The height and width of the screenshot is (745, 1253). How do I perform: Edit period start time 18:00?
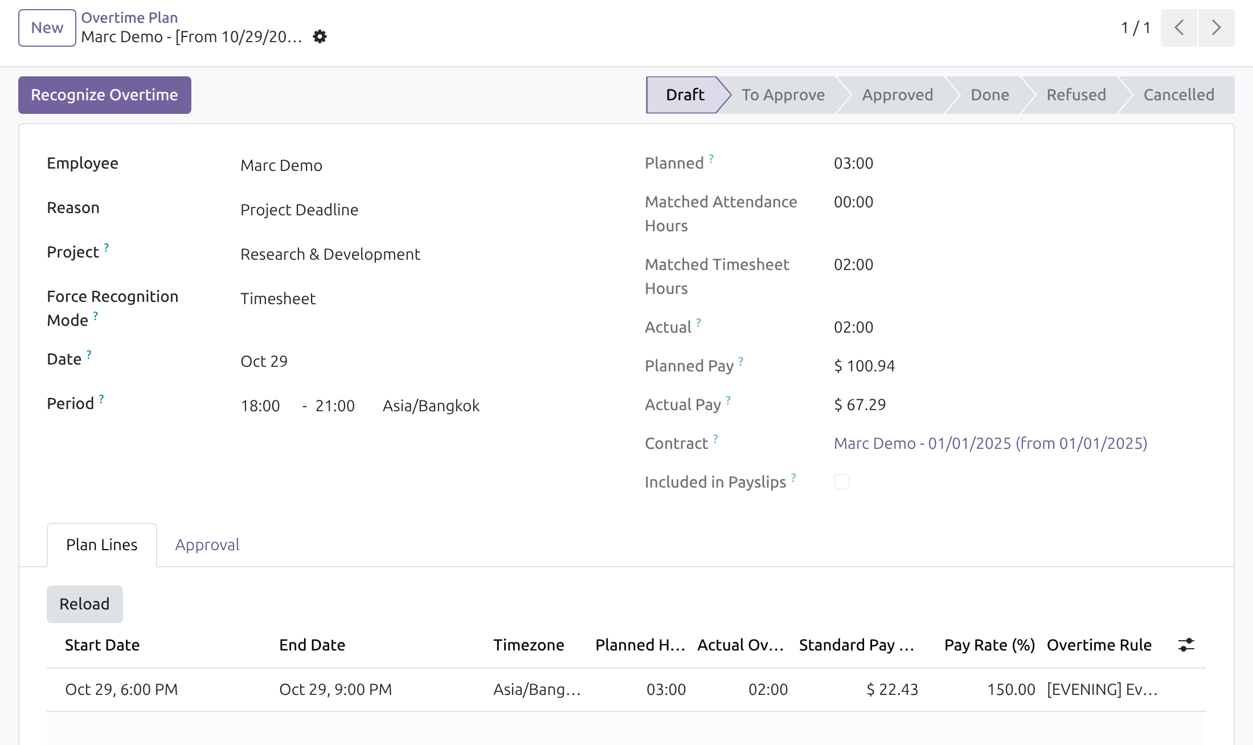pyautogui.click(x=260, y=406)
